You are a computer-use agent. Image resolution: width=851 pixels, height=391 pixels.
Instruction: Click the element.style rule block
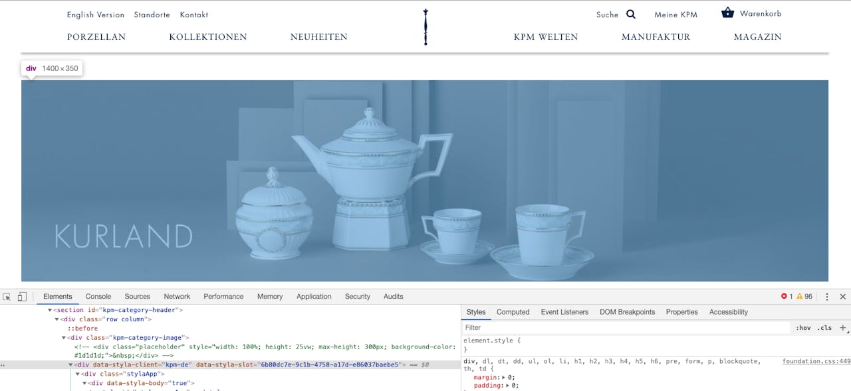coord(492,345)
